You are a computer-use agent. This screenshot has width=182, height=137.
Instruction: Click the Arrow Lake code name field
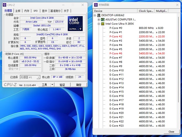(31, 22)
